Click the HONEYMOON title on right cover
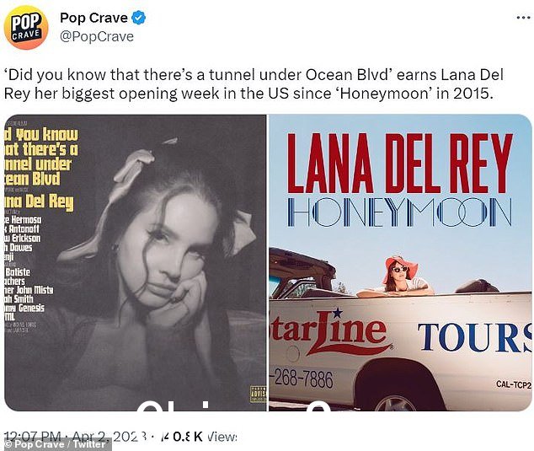 point(399,212)
